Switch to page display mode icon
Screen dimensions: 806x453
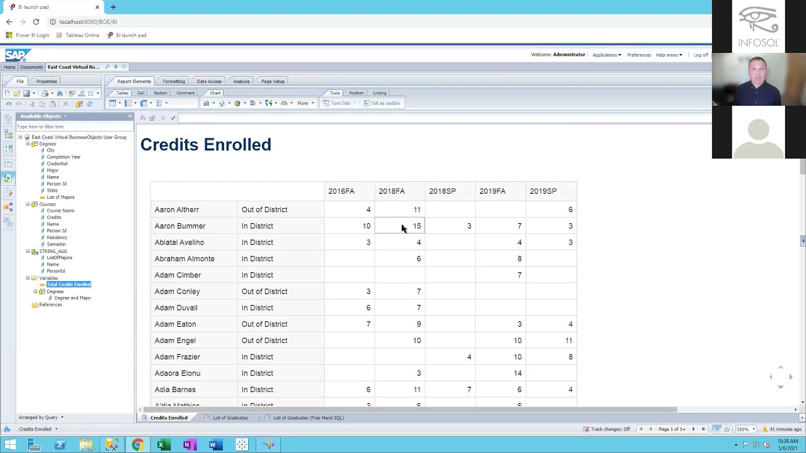coord(727,429)
